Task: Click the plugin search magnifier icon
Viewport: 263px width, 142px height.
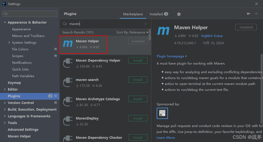Action: tap(65, 24)
